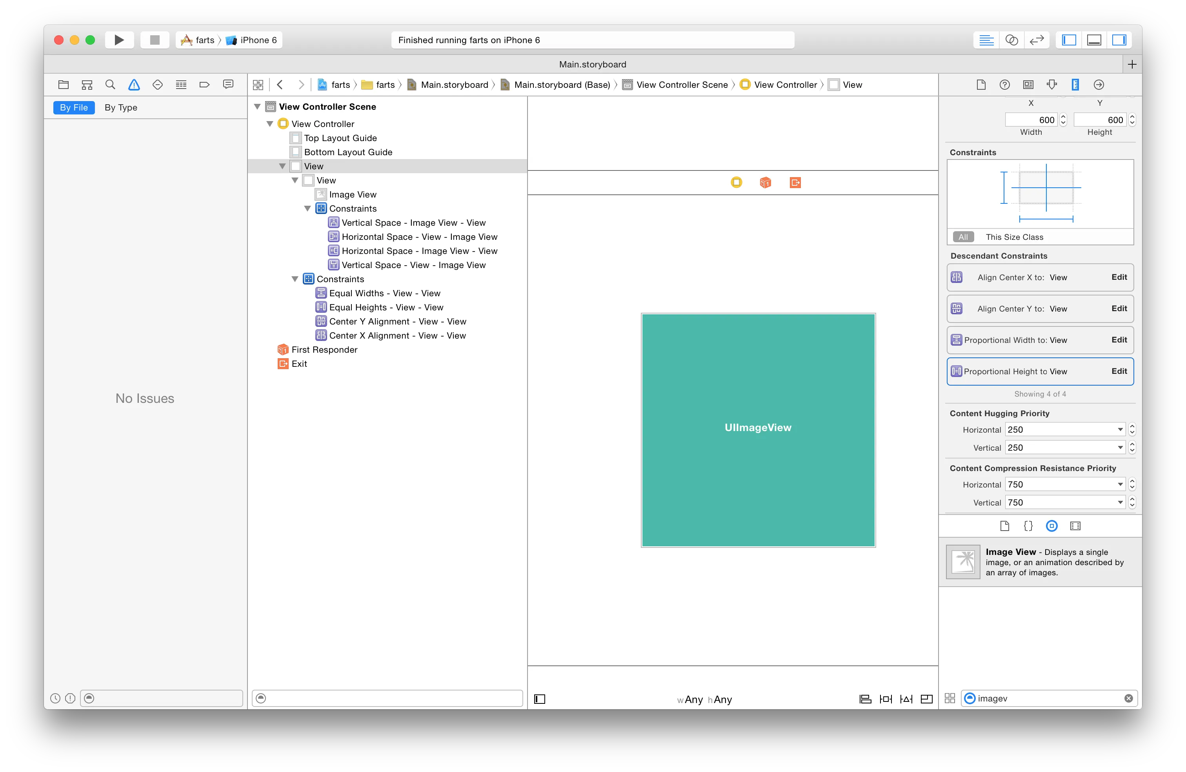Toggle library grid view icon
This screenshot has width=1186, height=772.
point(950,699)
